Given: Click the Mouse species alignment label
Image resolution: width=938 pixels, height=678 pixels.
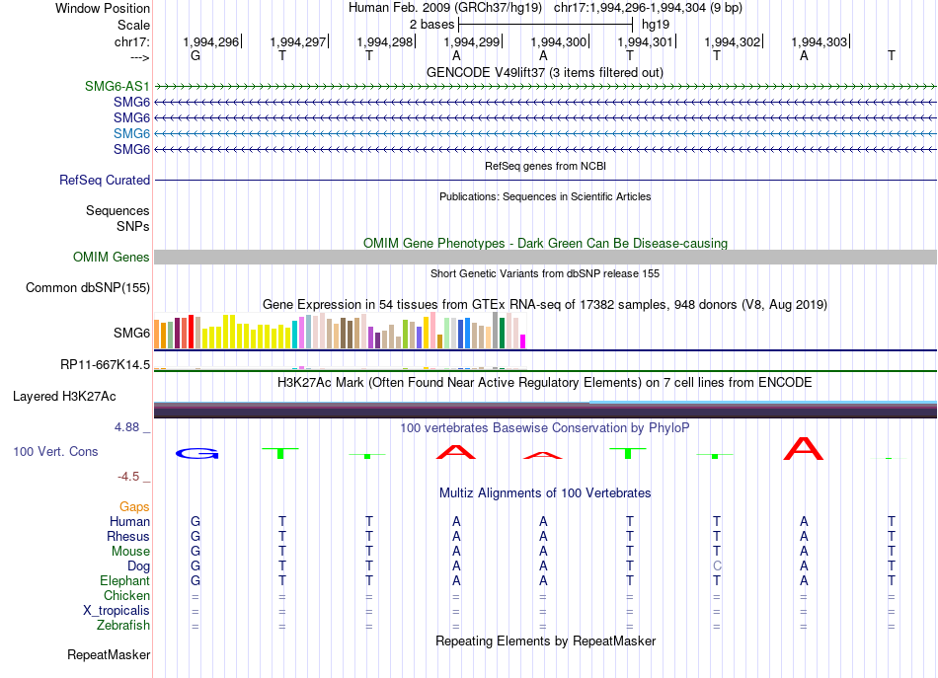Looking at the screenshot, I should 131,552.
